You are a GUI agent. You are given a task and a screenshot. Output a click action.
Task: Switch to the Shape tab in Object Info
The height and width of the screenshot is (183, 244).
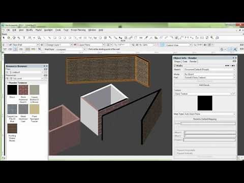177,62
